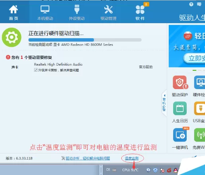Switch to 本机驱动 tab
The height and width of the screenshot is (175, 205).
[45, 13]
